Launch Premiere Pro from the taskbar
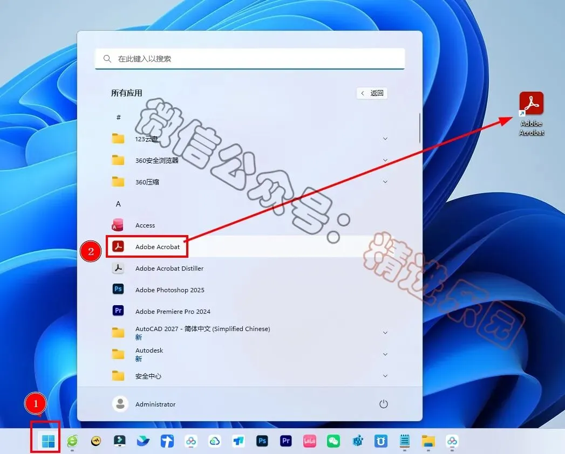Viewport: 565px width, 454px height. (x=286, y=441)
